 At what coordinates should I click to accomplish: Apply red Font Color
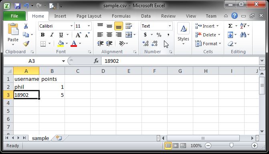pyautogui.click(x=74, y=44)
